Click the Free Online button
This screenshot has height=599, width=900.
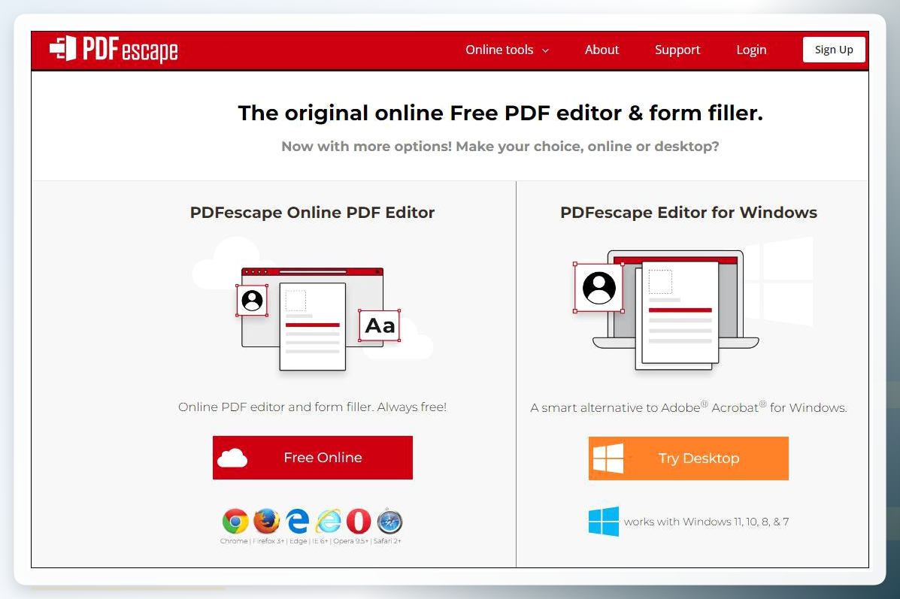click(312, 457)
